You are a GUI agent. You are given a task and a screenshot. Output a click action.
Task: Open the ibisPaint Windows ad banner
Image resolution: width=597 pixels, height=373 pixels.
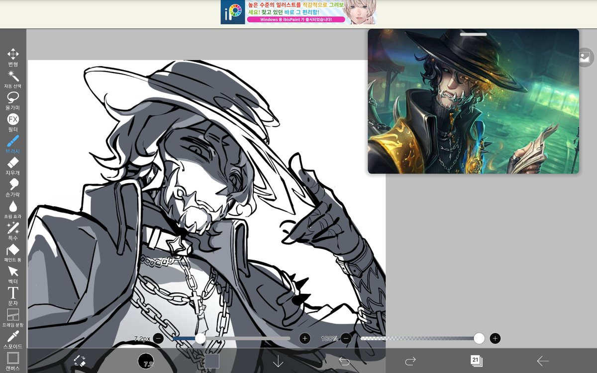298,12
